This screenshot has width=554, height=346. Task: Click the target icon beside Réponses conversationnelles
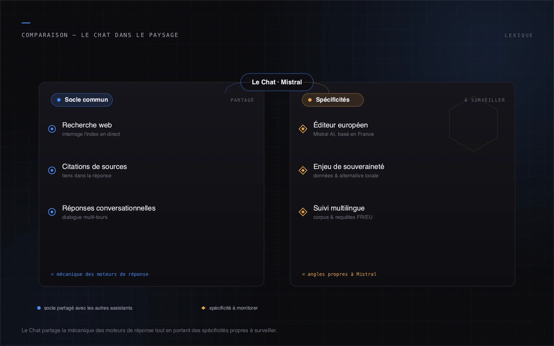click(x=52, y=212)
